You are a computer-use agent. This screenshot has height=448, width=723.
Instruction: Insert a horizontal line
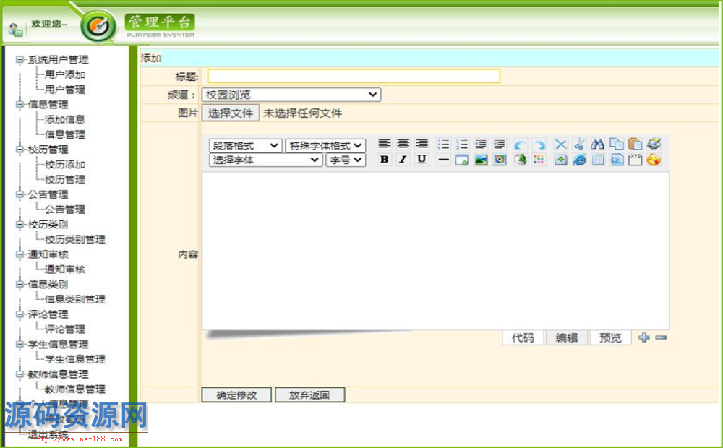(443, 160)
